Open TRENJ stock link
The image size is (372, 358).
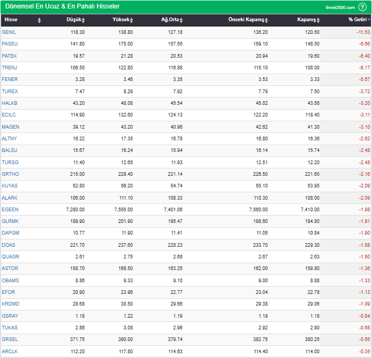coord(10,68)
